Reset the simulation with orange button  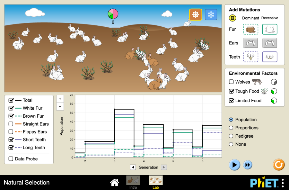(x=278, y=165)
